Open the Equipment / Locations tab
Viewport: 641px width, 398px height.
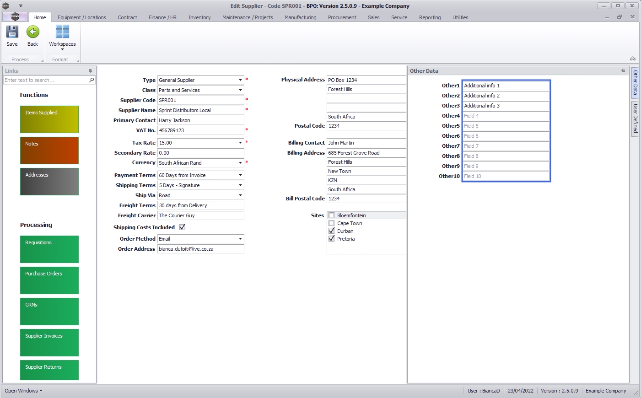82,17
